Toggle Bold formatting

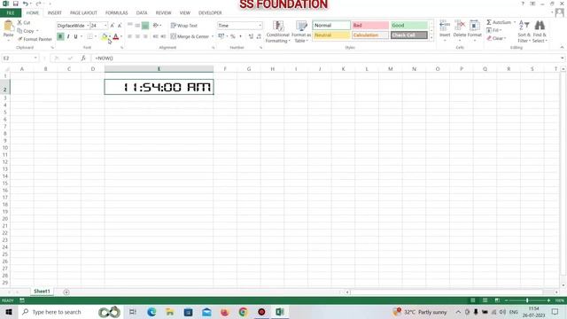60,36
